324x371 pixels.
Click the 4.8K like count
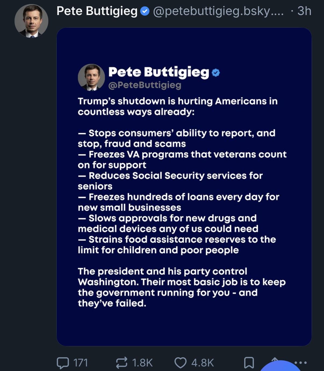click(203, 363)
